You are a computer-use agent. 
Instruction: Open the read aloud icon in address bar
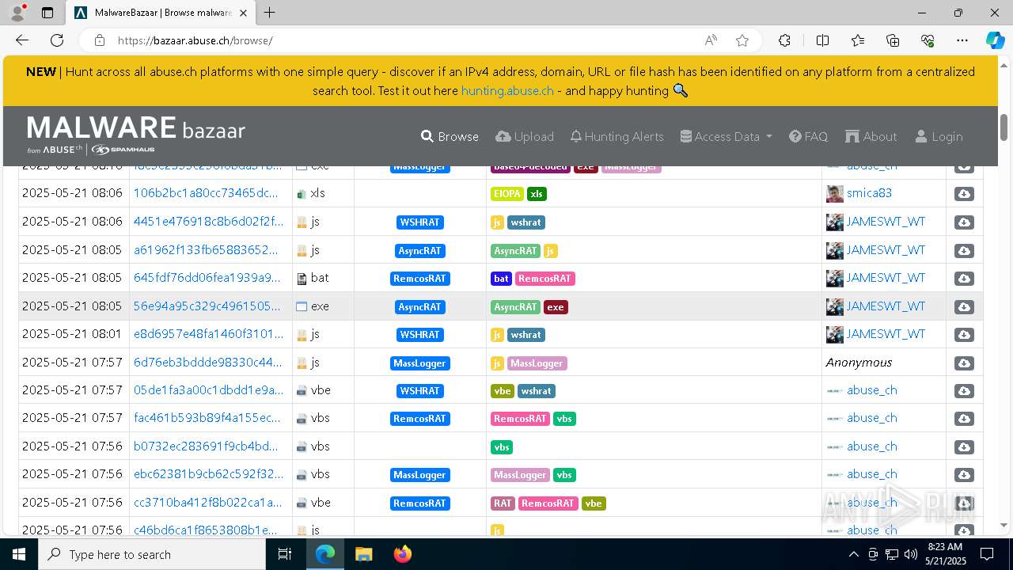coord(711,40)
